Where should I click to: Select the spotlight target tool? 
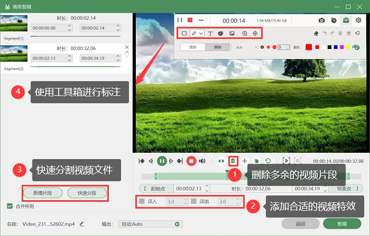(x=255, y=33)
